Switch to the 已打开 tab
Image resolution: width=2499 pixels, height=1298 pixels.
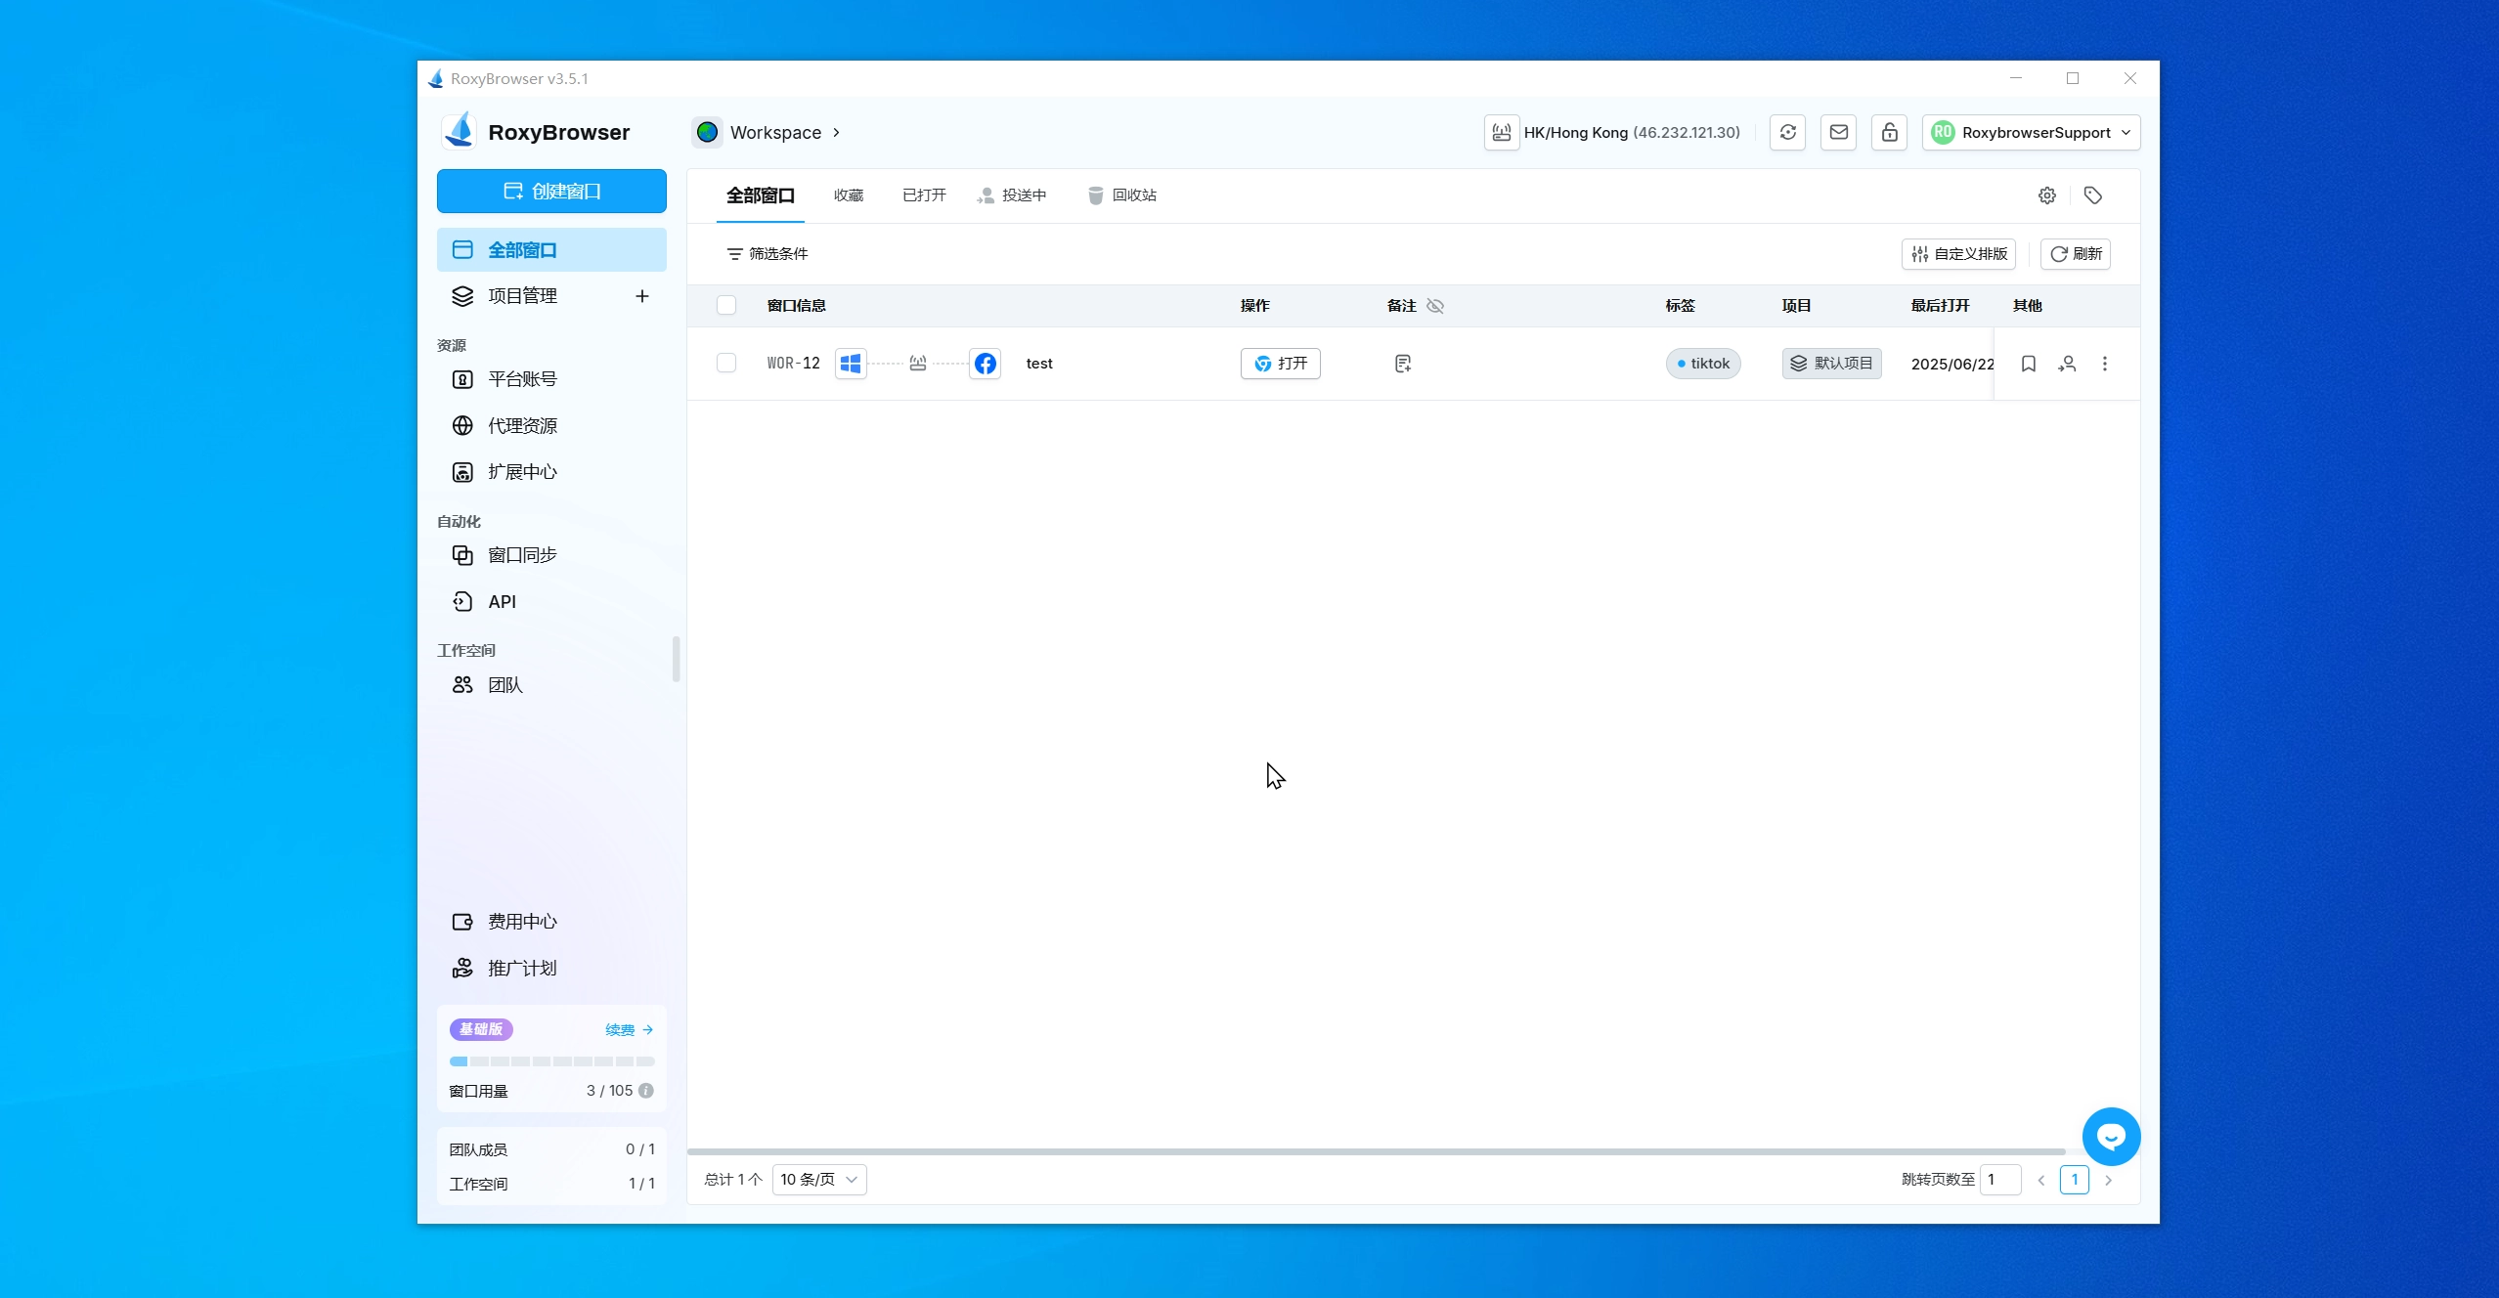point(924,195)
